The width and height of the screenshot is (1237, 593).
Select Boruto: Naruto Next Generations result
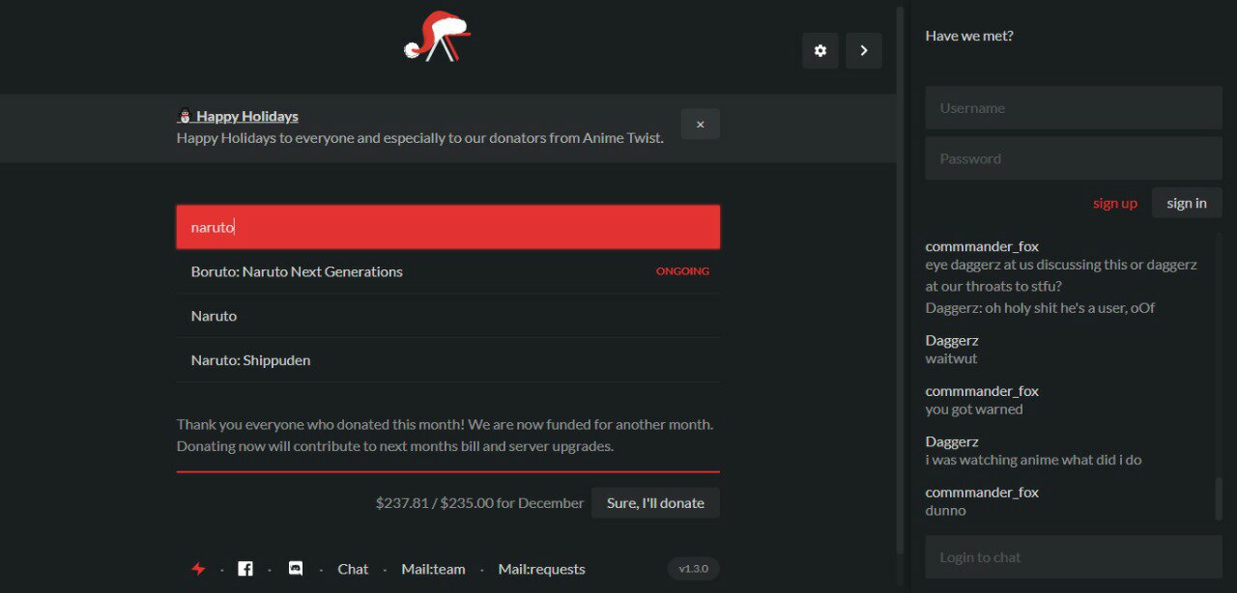(x=448, y=271)
